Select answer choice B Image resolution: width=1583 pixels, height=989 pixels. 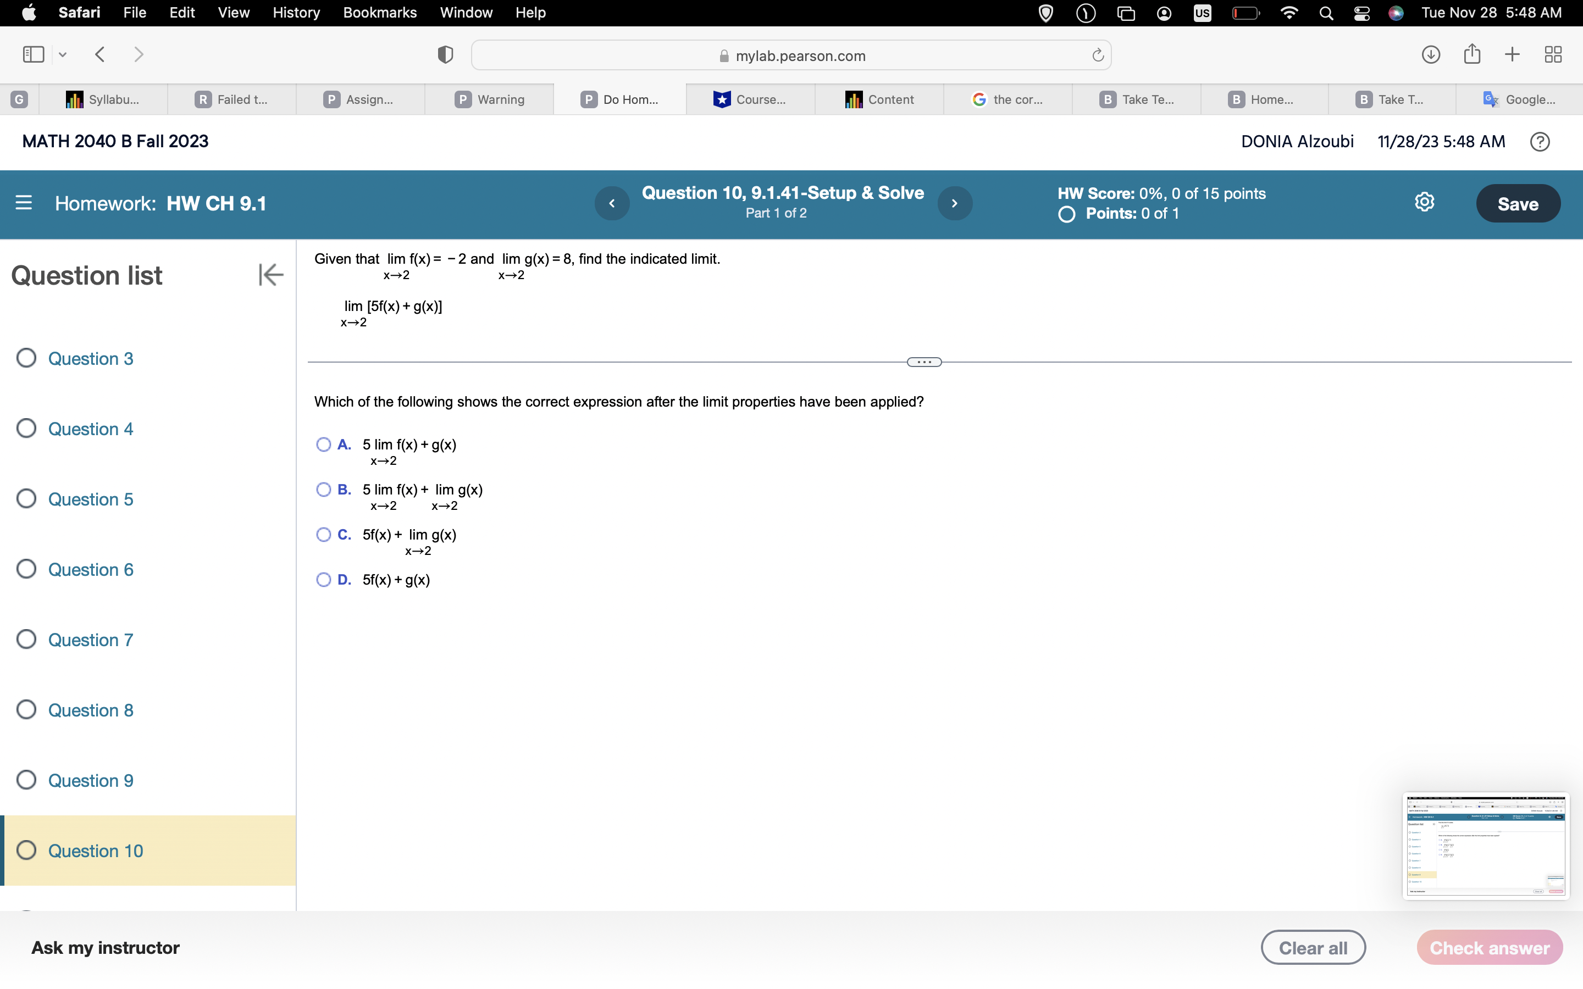point(323,489)
